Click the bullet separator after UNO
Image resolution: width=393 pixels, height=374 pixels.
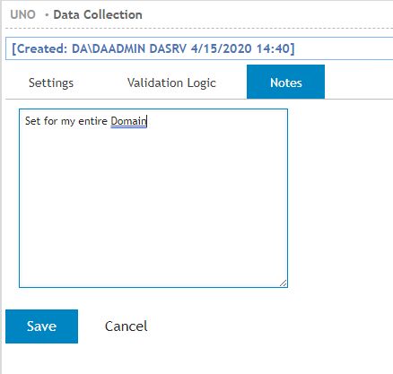click(x=47, y=14)
